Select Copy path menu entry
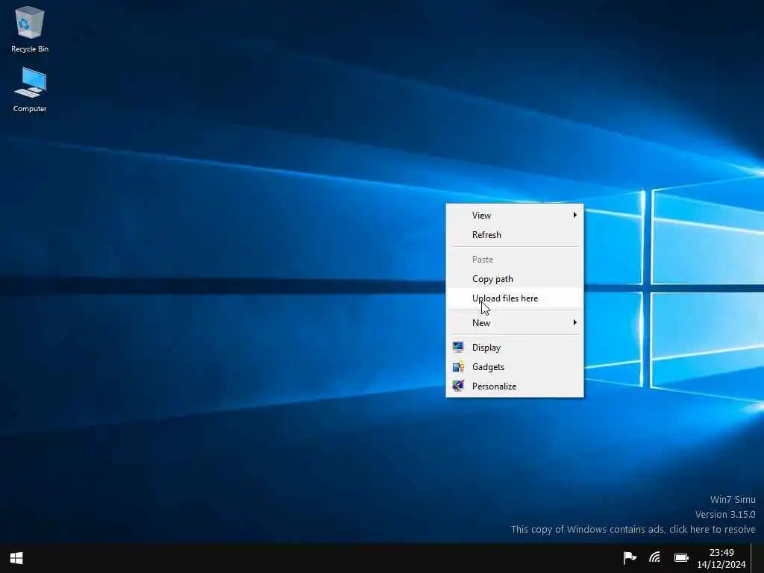 (515, 279)
